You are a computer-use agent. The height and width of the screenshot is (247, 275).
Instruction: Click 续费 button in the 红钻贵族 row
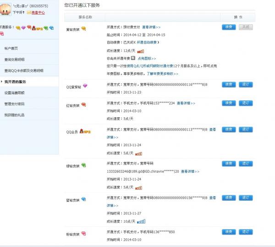point(229,103)
